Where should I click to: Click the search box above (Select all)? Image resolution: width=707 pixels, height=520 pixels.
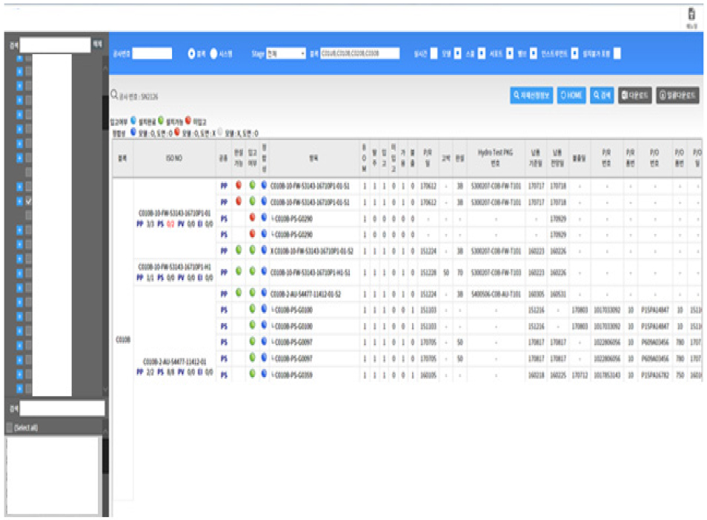click(x=62, y=408)
